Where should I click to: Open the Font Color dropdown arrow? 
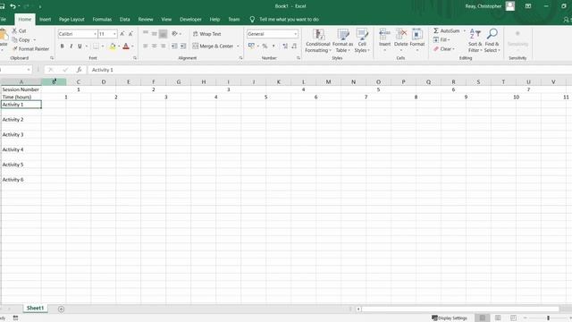point(132,47)
